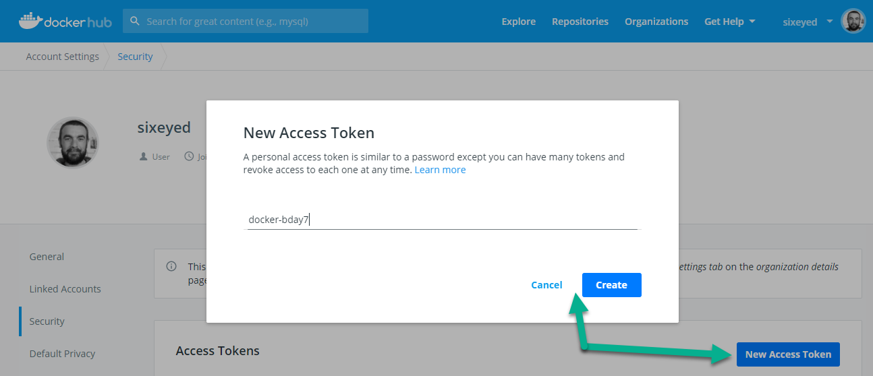
Task: Switch to the General settings tab
Action: 47,257
